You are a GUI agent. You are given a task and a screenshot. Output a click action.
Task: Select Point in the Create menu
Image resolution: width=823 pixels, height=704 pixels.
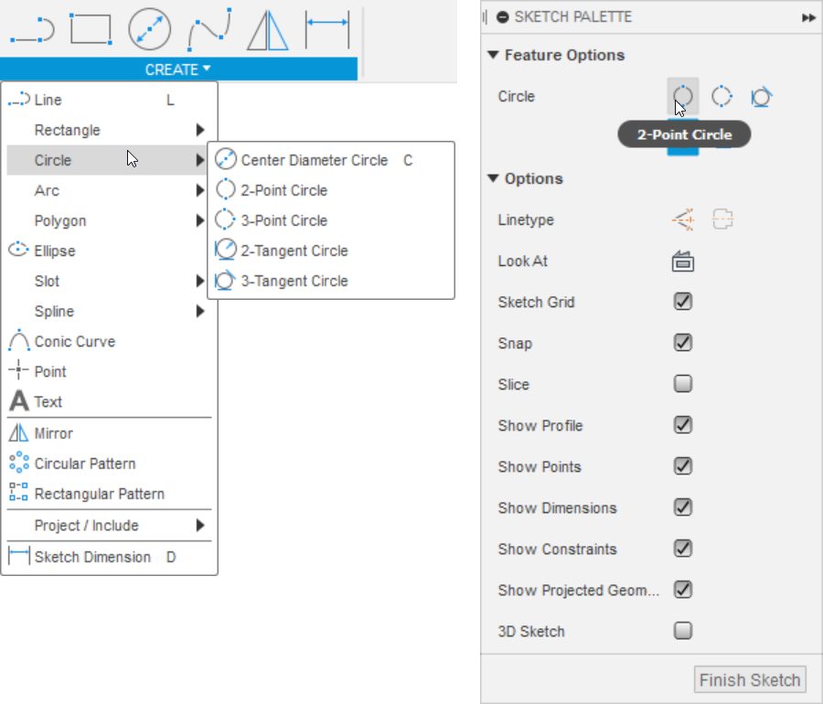109,371
